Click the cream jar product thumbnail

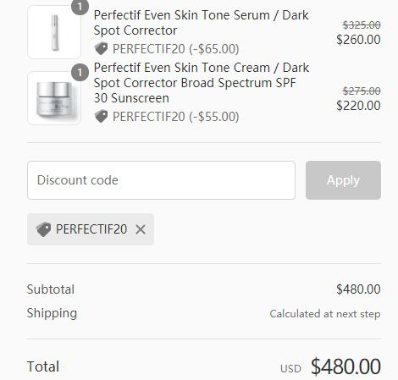54,98
